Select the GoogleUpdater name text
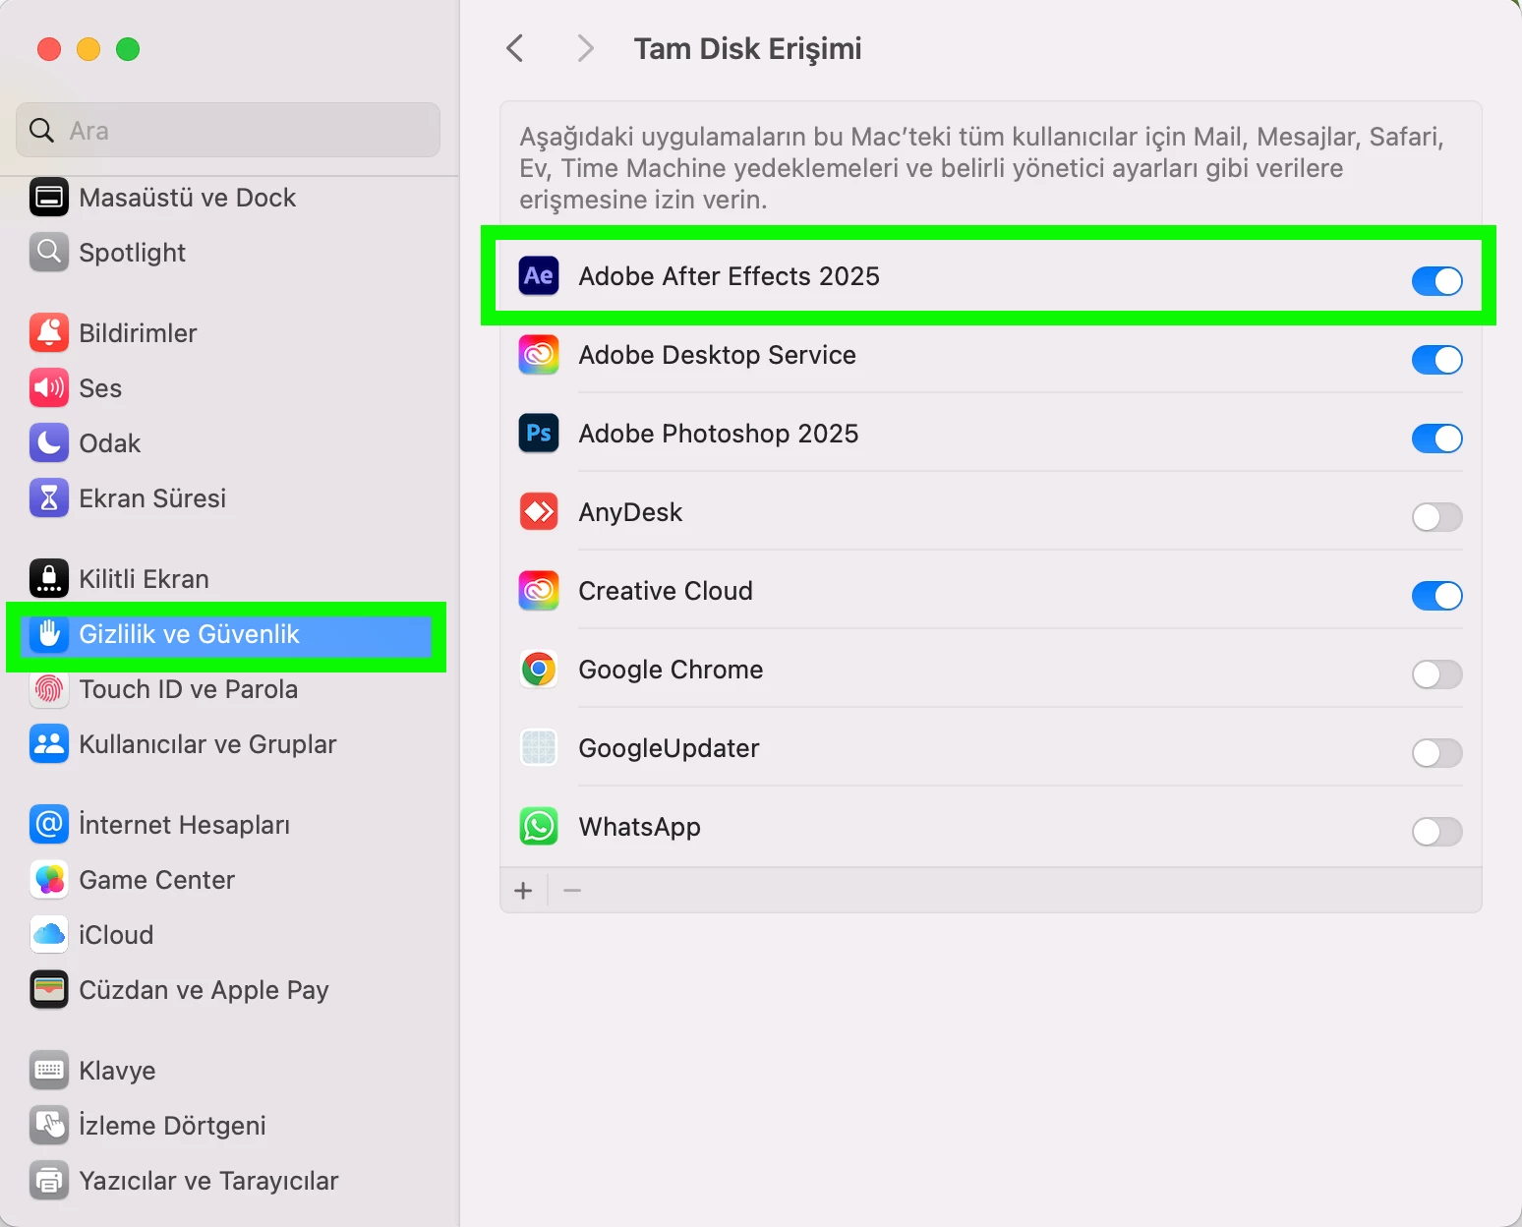 pyautogui.click(x=669, y=748)
